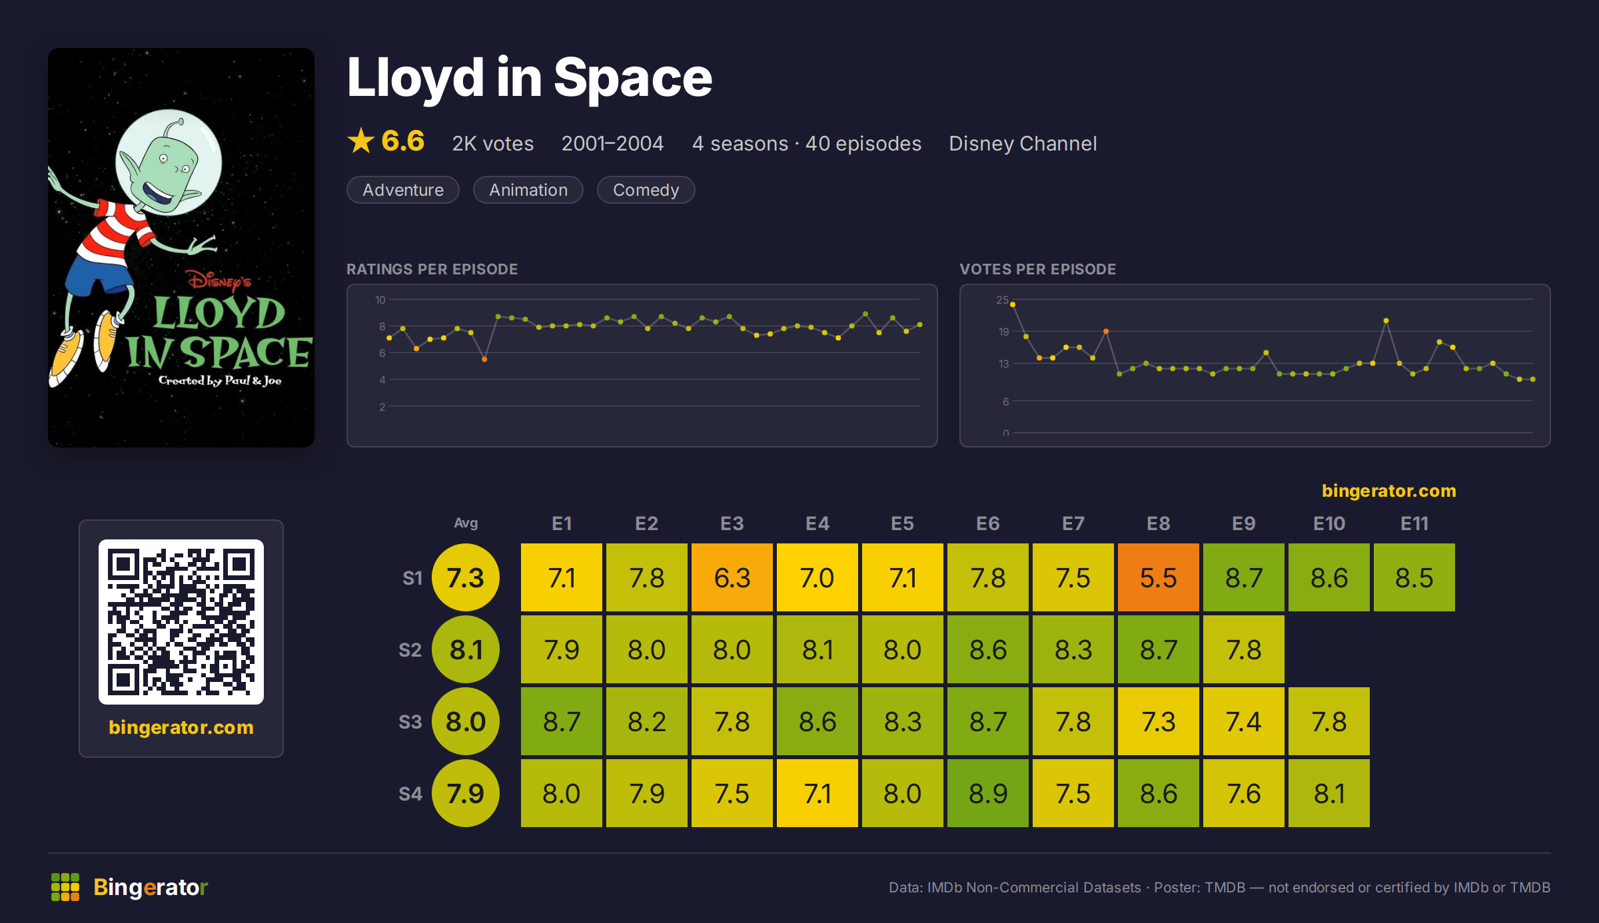Click the Avg column header
Viewport: 1599px width, 923px height.
pyautogui.click(x=466, y=523)
